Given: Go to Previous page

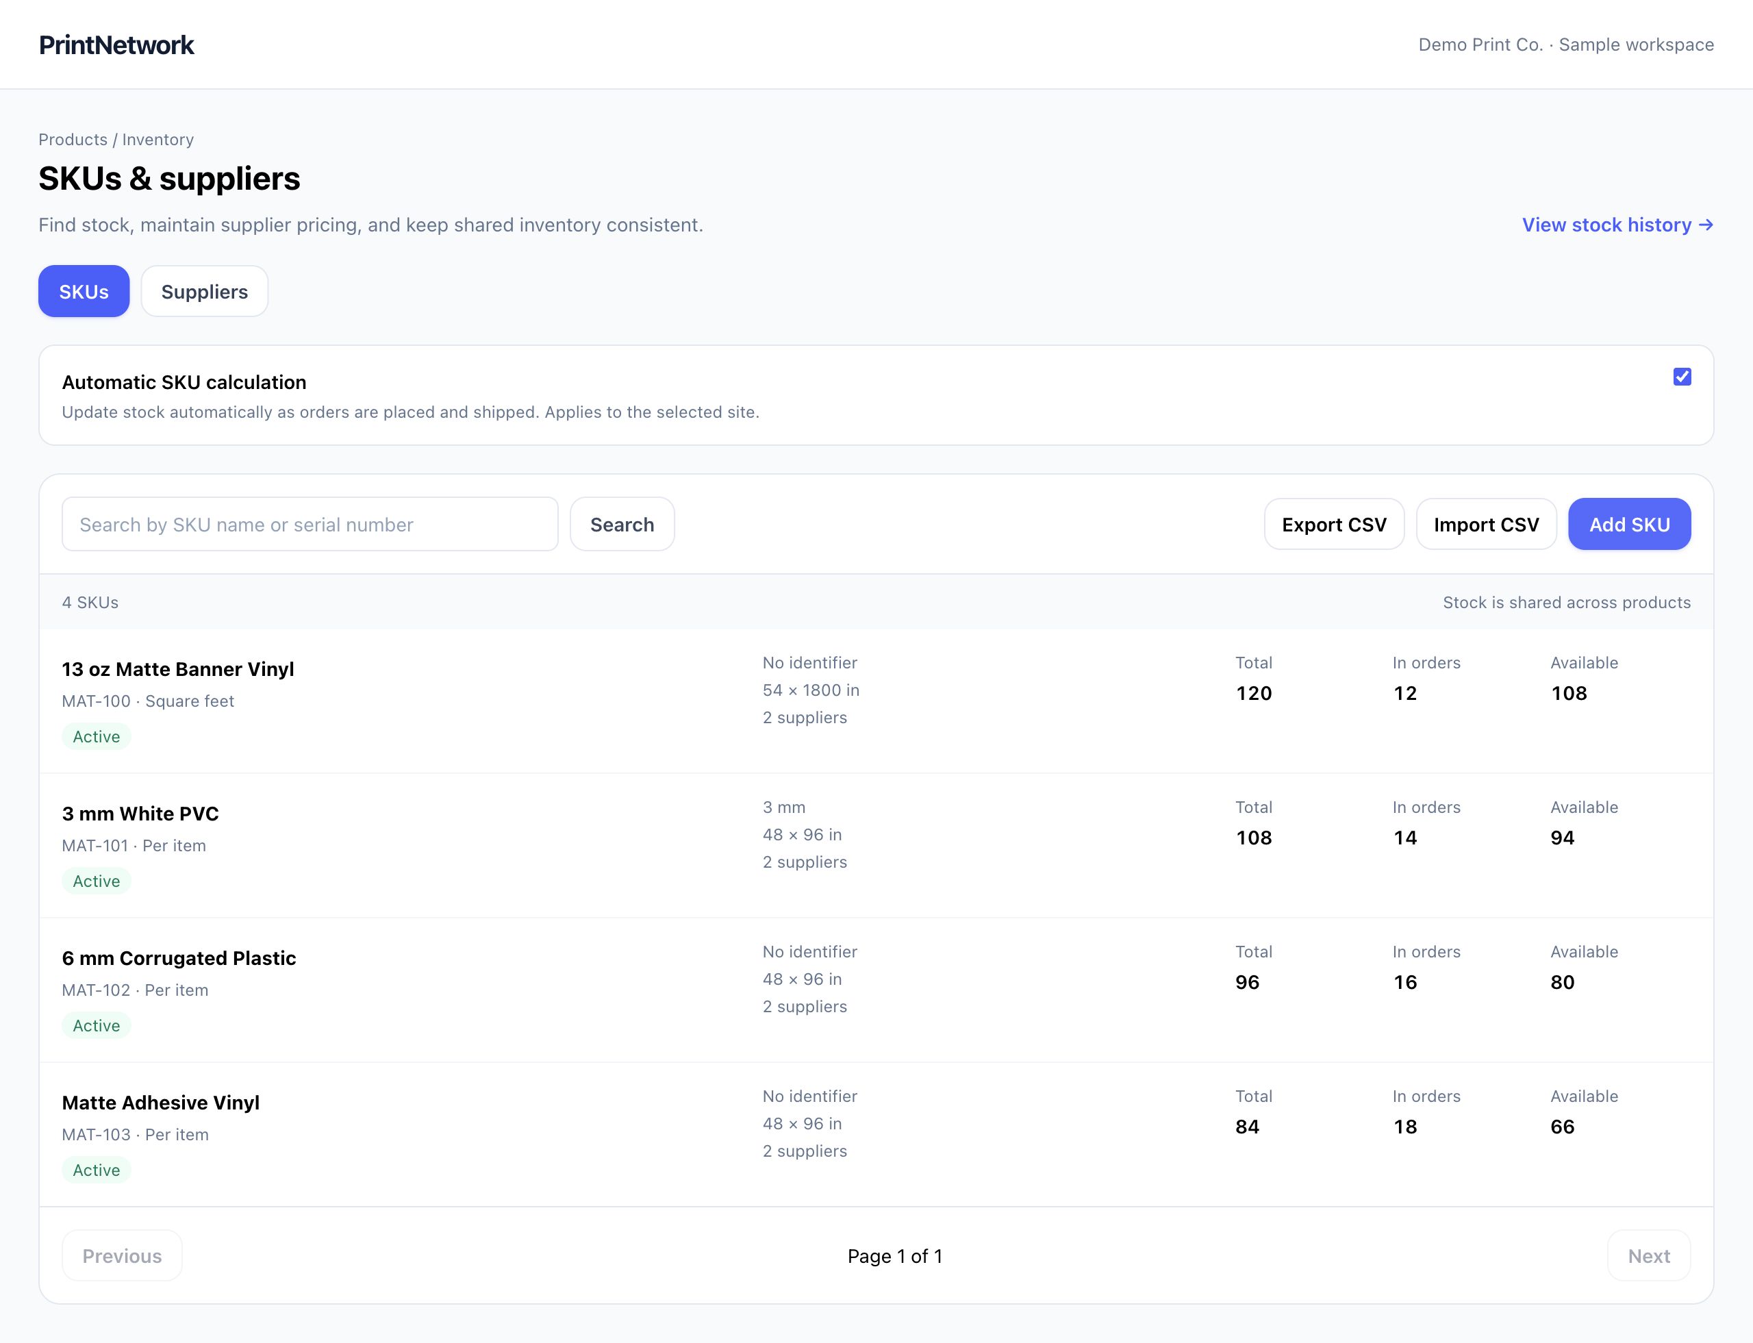Looking at the screenshot, I should (123, 1256).
